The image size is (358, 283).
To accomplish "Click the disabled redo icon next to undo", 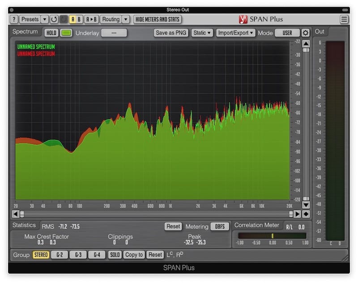I will 64,19.
